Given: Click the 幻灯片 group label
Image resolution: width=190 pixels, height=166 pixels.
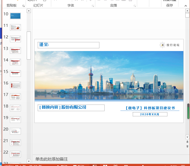Looking at the screenshot, I should point(38,5).
